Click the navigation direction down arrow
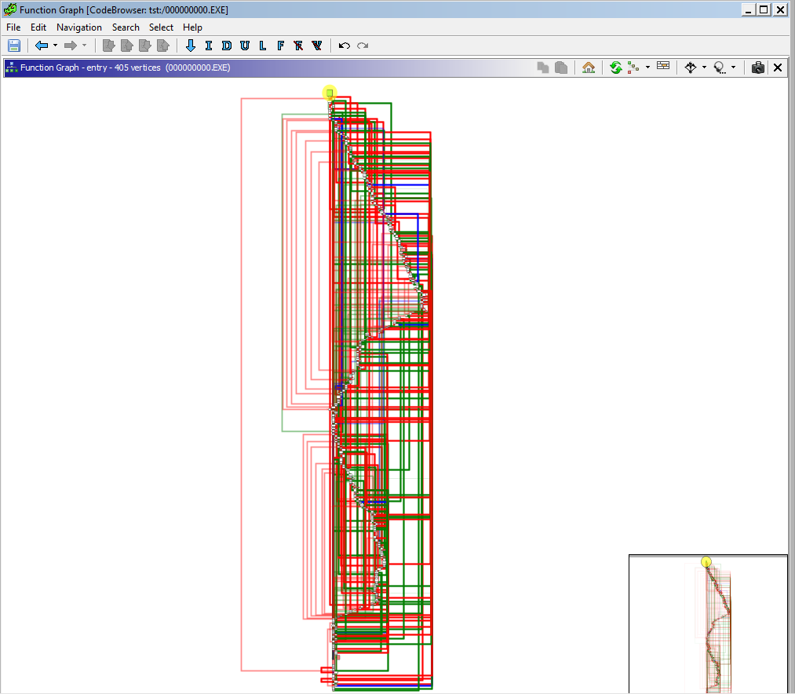The height and width of the screenshot is (694, 795). 191,46
